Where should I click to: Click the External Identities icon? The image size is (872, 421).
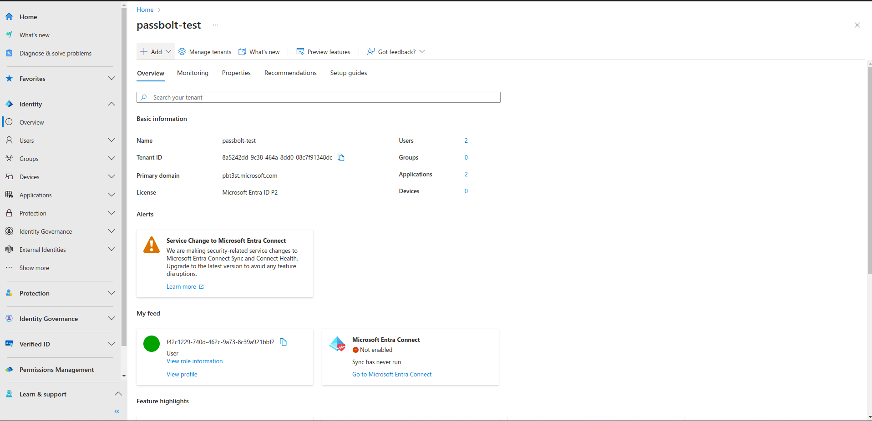[9, 250]
